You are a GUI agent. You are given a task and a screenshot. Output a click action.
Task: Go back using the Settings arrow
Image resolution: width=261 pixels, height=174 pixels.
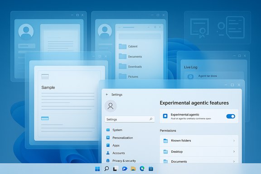point(107,95)
